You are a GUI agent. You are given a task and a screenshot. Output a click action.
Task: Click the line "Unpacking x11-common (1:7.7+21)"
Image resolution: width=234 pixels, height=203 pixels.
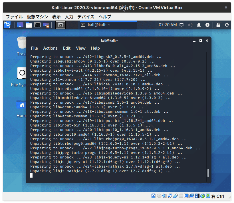88,80
